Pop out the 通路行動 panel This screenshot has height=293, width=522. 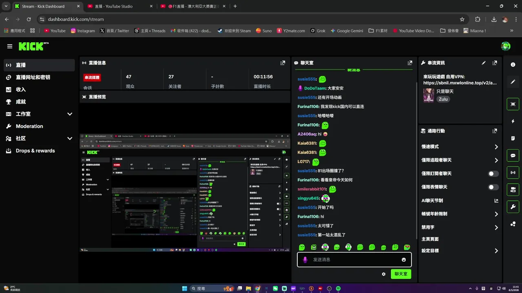(x=495, y=131)
